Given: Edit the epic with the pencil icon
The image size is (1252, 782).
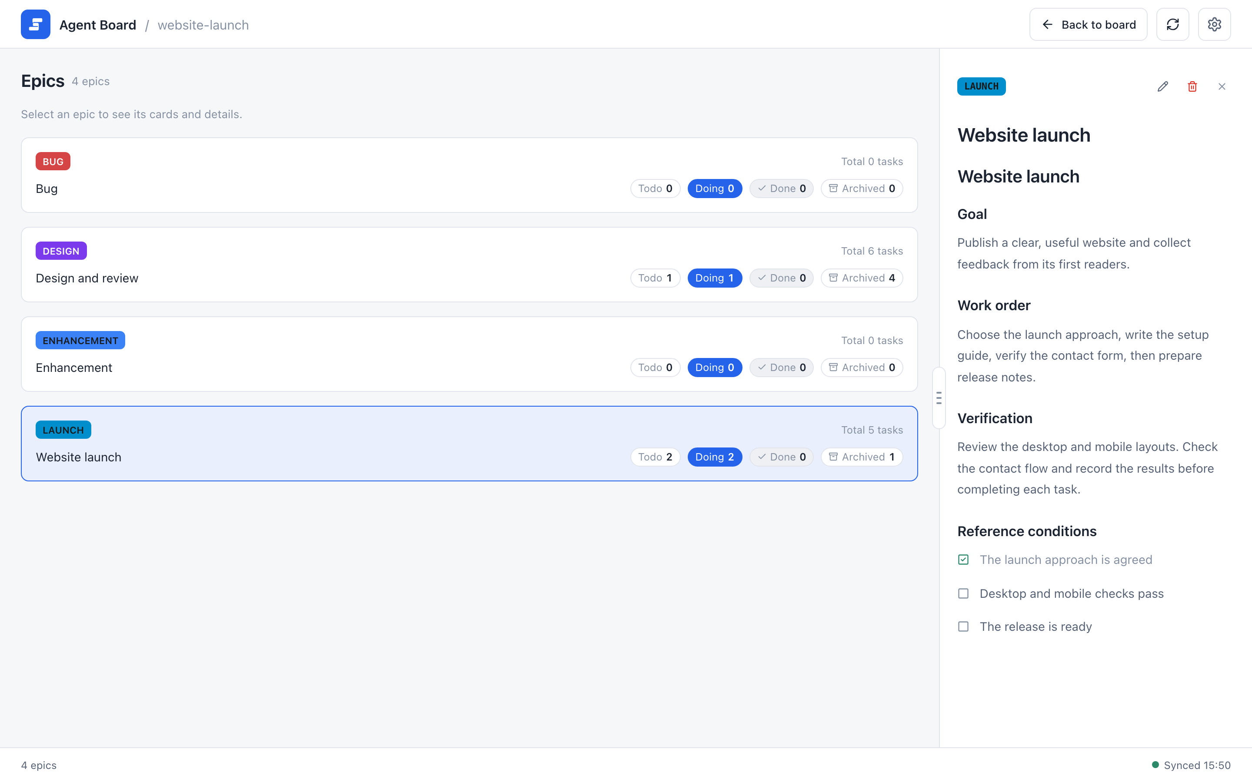Looking at the screenshot, I should (x=1162, y=86).
